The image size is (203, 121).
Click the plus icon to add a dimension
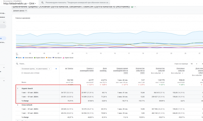56,69
